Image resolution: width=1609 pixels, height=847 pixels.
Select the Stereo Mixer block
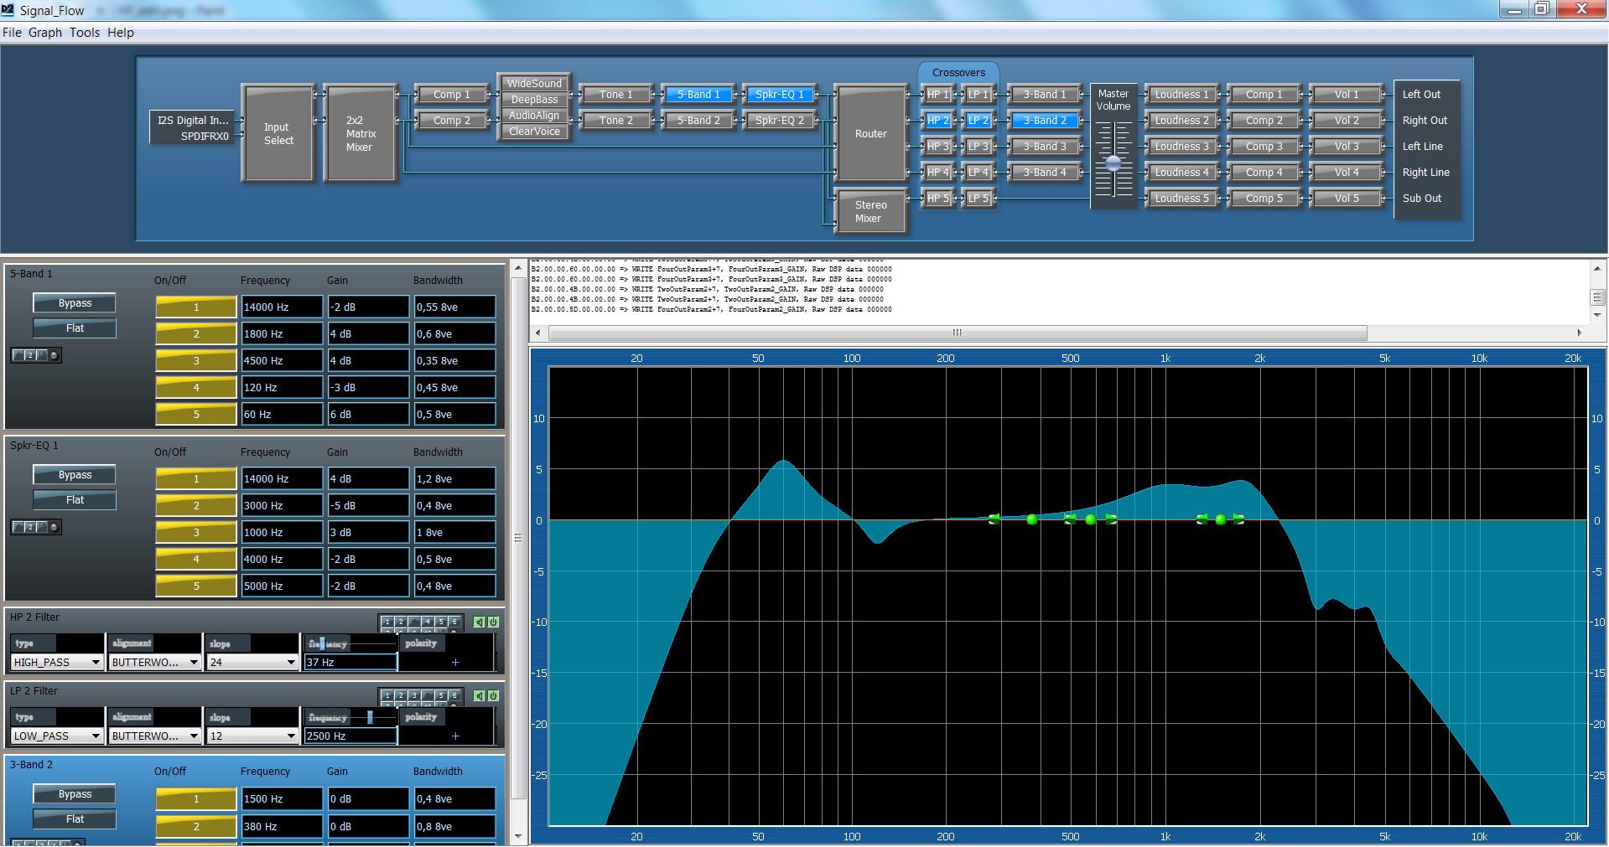[x=869, y=212]
